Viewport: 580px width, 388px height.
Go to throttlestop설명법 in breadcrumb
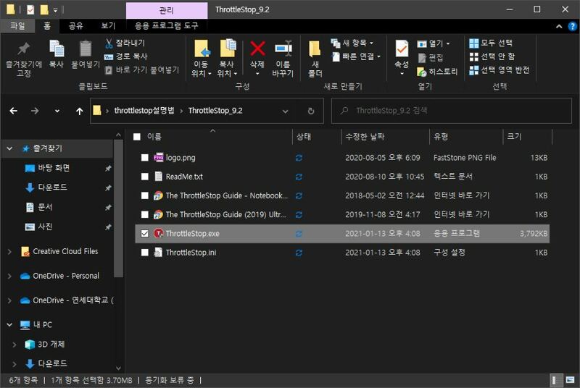pos(144,111)
